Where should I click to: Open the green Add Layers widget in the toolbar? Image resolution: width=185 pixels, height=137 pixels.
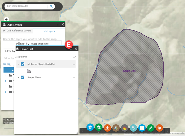[x=99, y=127]
